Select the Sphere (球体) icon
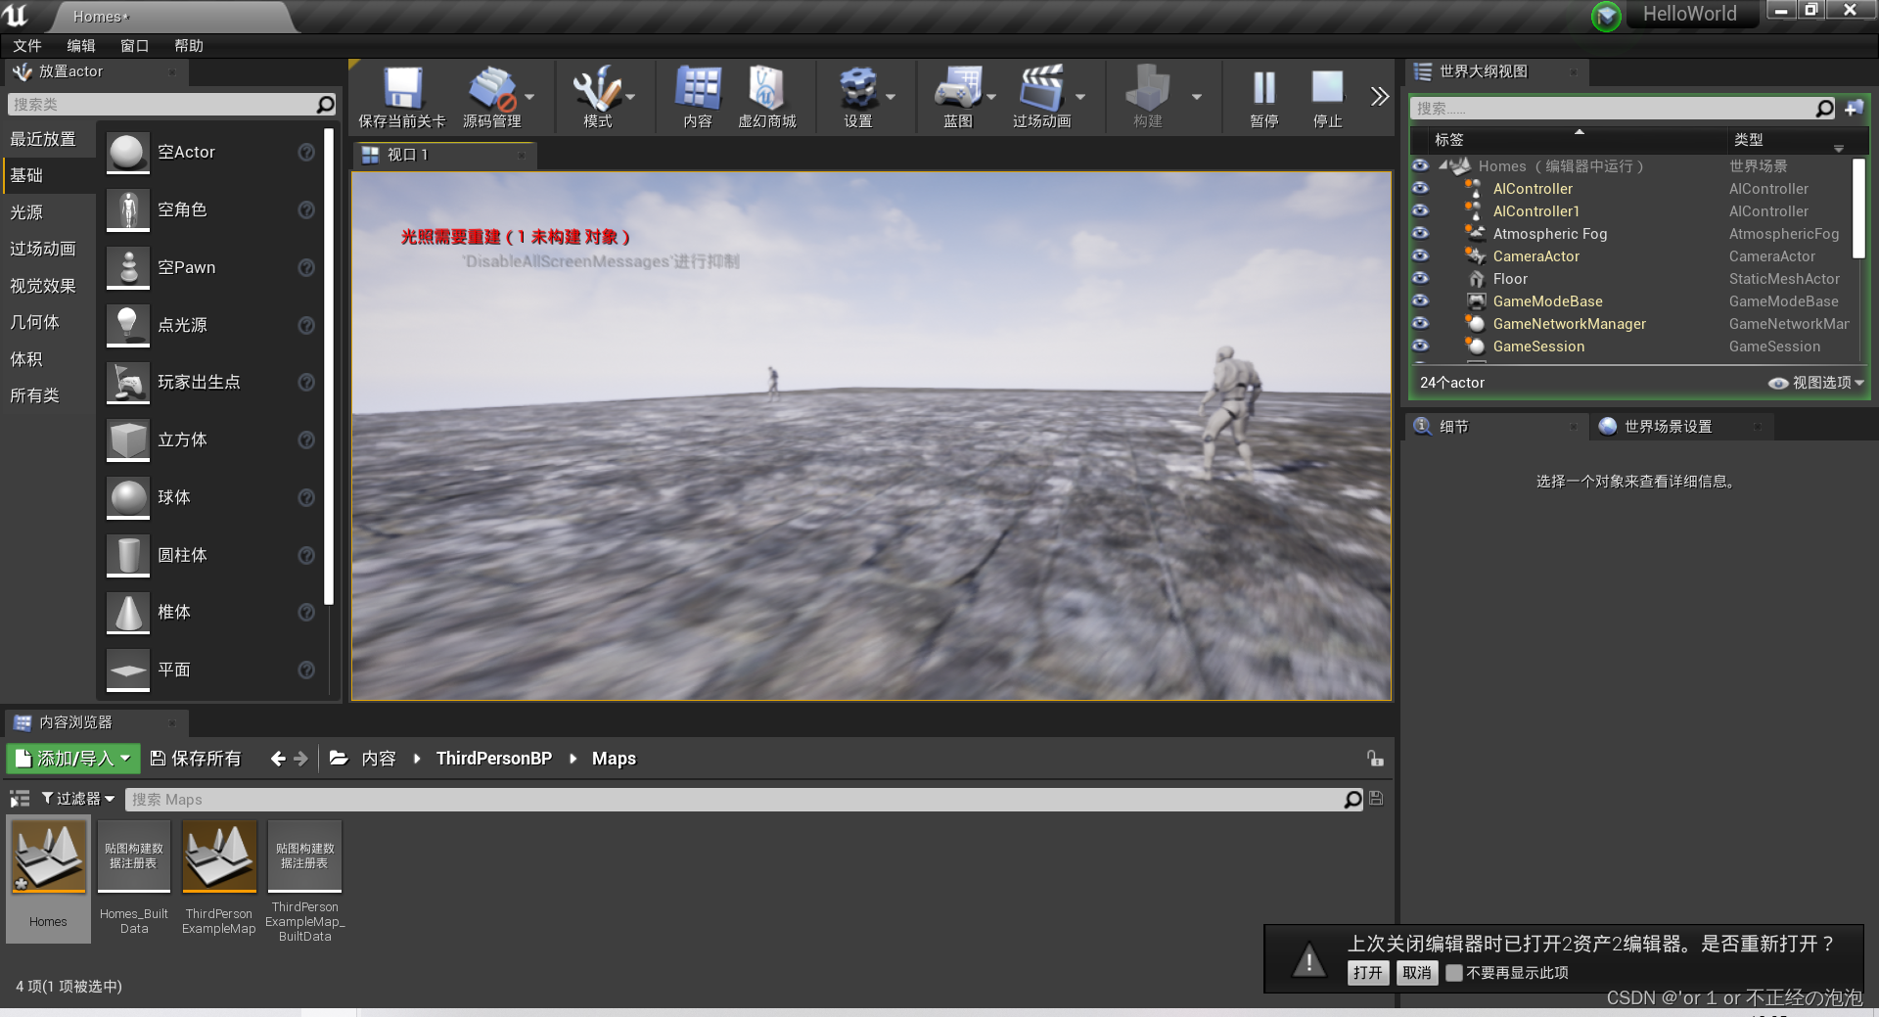Viewport: 1879px width, 1017px height. [x=128, y=498]
